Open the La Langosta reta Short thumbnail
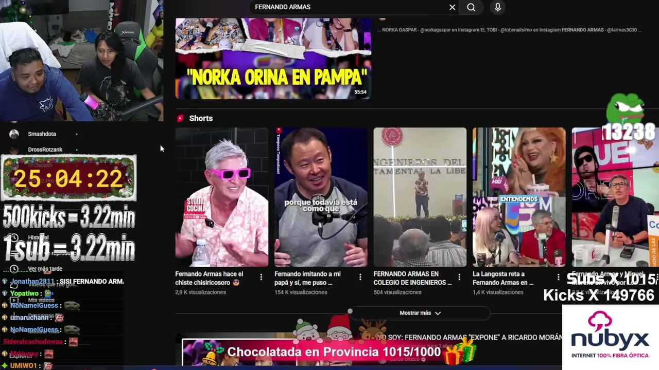This screenshot has width=659, height=370. (x=519, y=197)
